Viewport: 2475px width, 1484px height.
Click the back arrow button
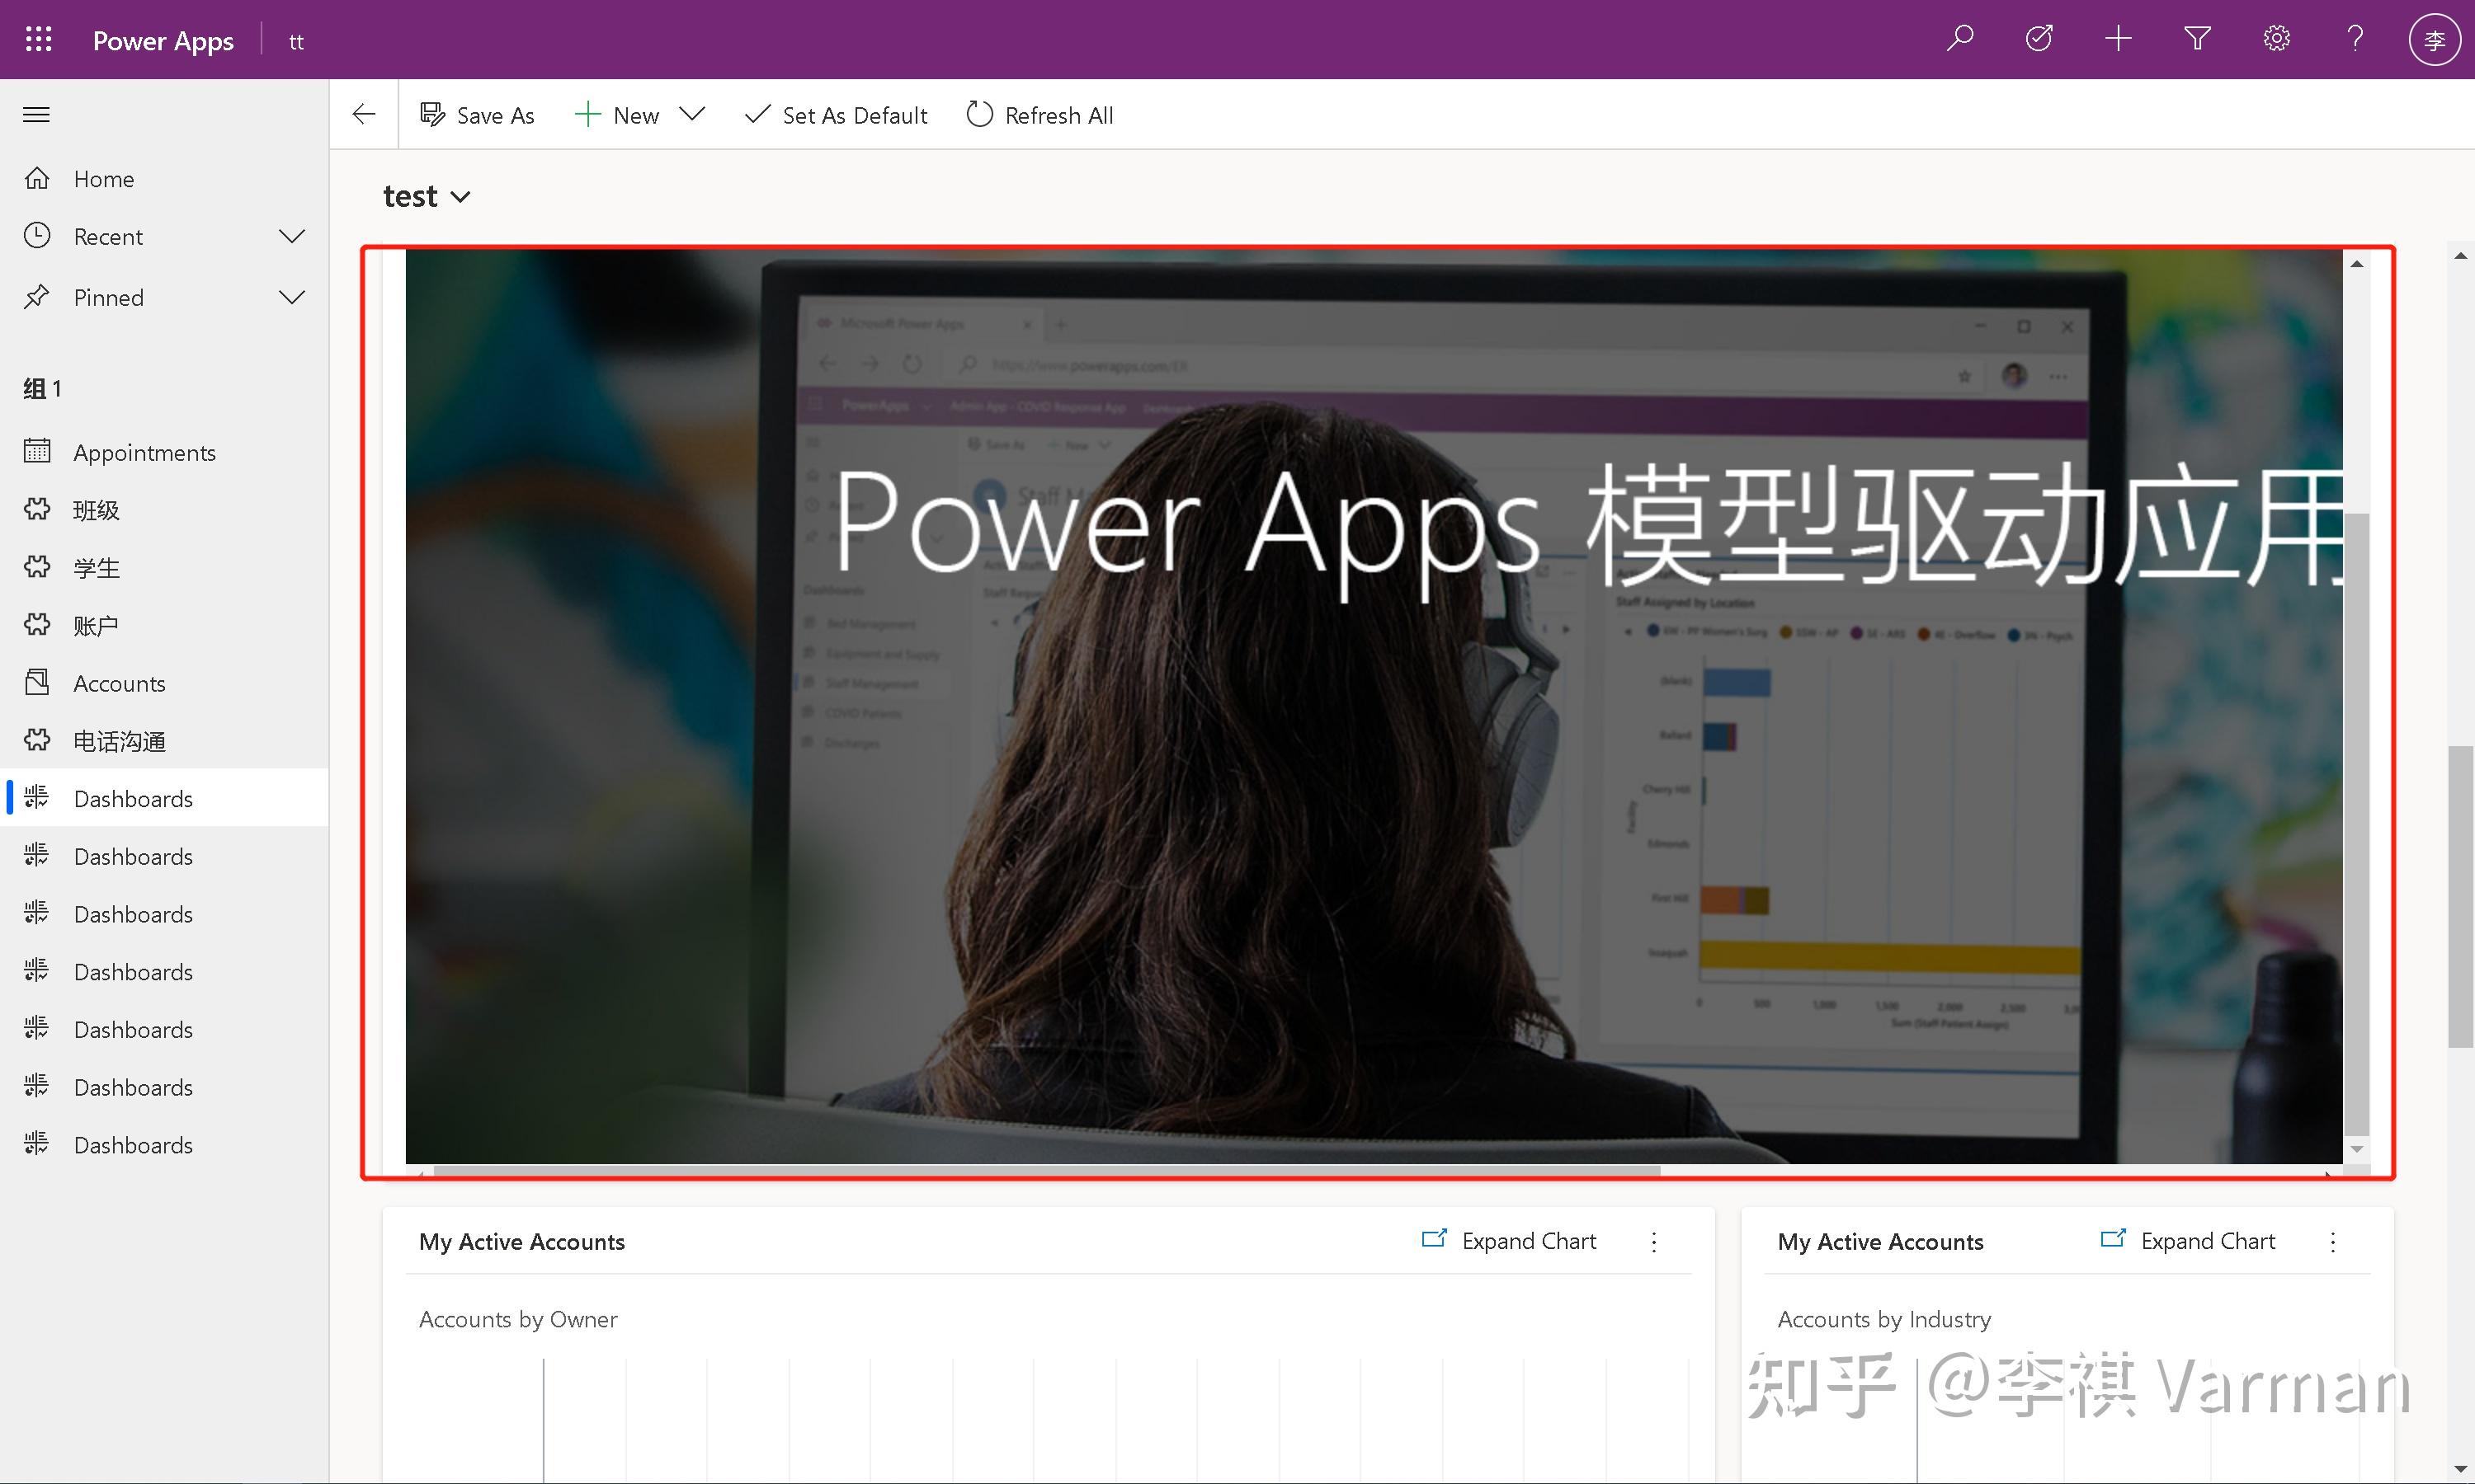[364, 115]
